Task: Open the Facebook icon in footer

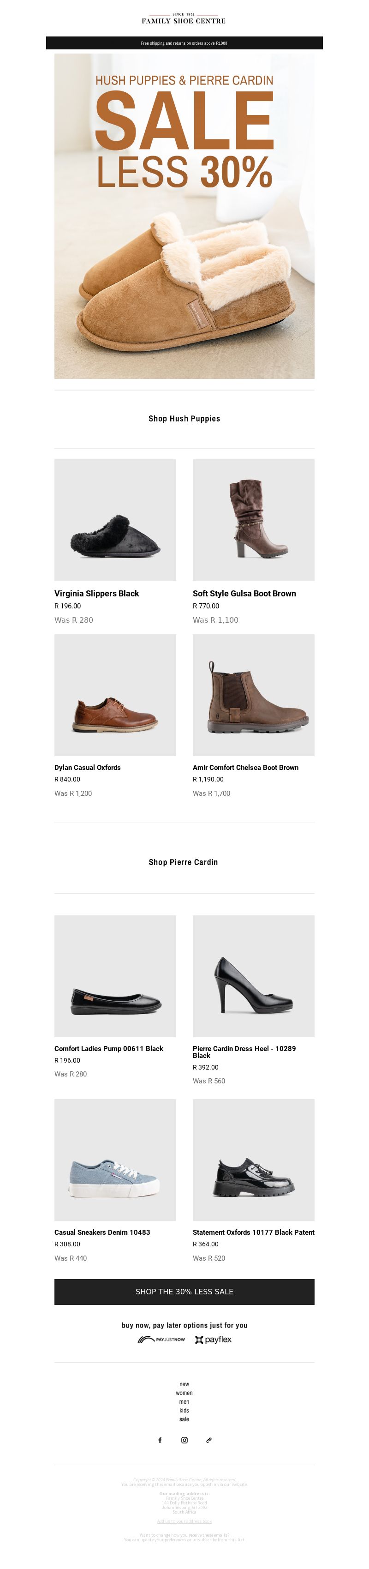Action: click(x=160, y=1440)
